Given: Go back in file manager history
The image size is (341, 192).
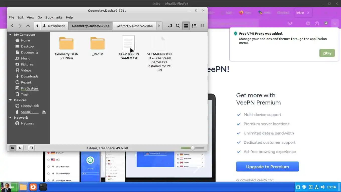Looking at the screenshot, I should 12,26.
